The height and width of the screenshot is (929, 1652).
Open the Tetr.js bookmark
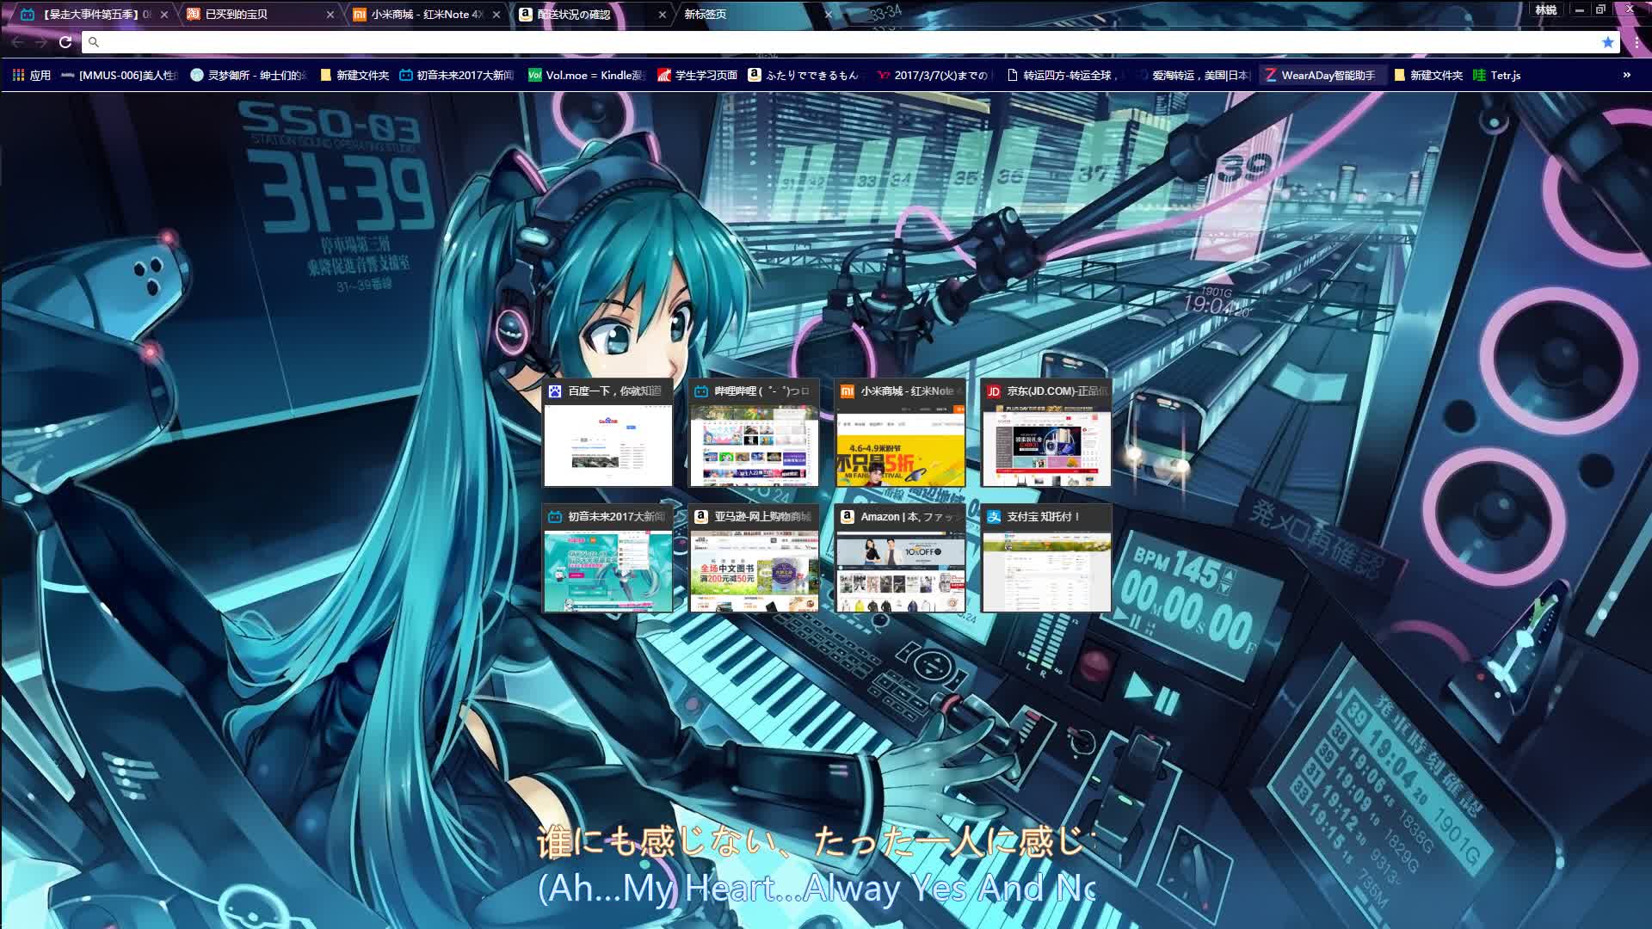1497,75
